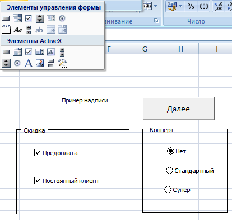232x220 pixels.
Task: Toggle the Предоплата checkbox
Action: coord(38,152)
